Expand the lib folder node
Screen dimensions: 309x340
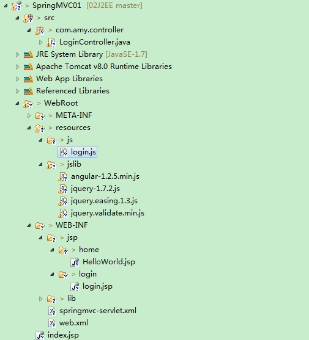point(40,299)
